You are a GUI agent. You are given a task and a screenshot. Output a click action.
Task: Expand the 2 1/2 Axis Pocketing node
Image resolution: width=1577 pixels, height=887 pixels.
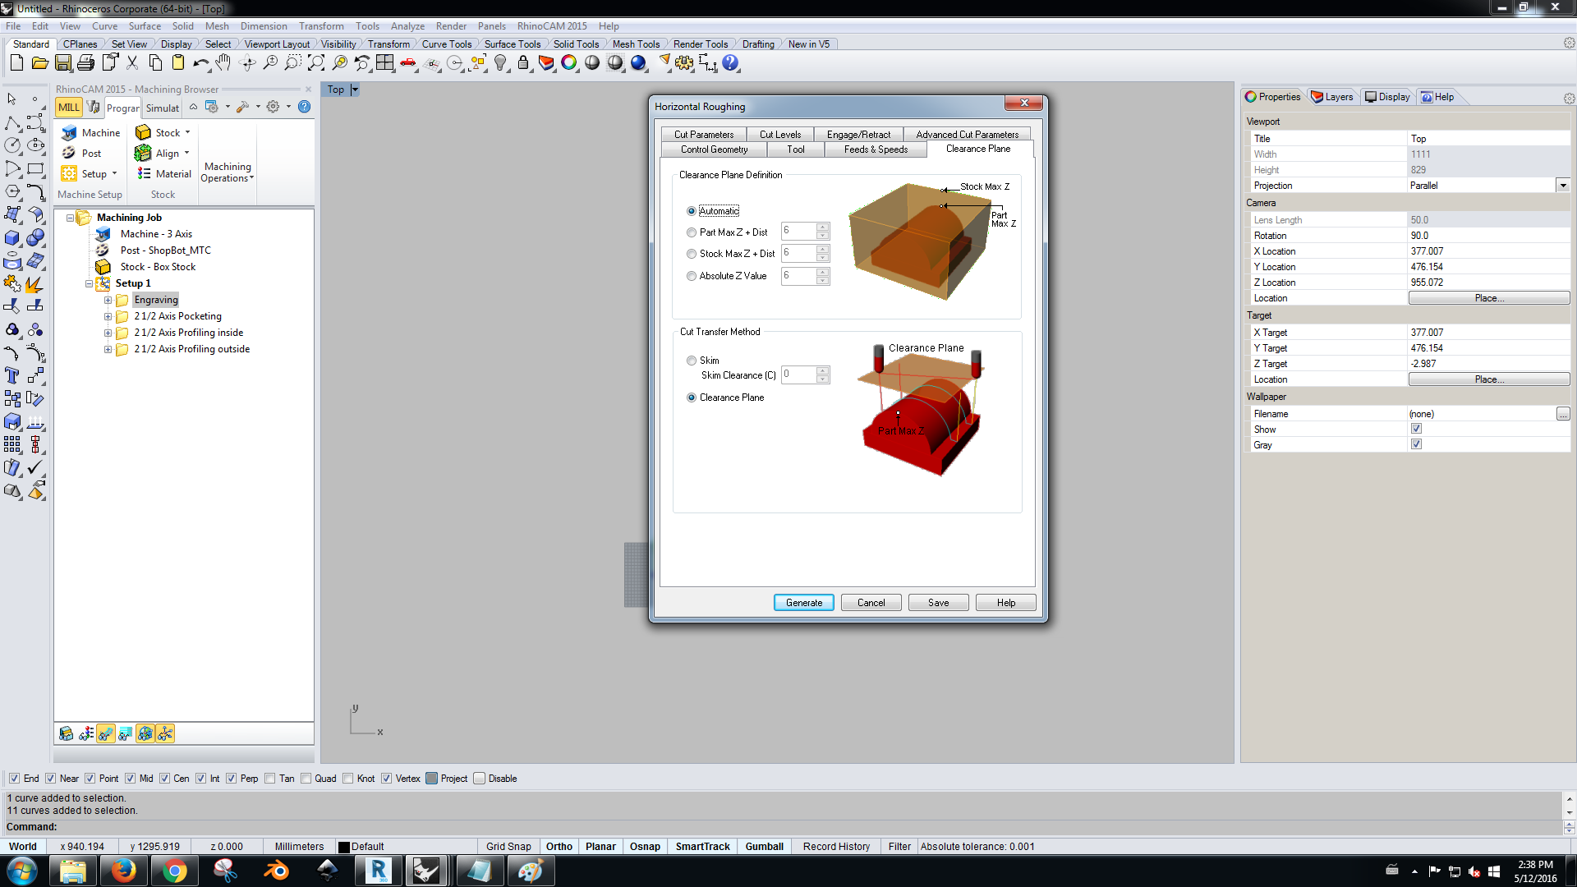(x=108, y=317)
